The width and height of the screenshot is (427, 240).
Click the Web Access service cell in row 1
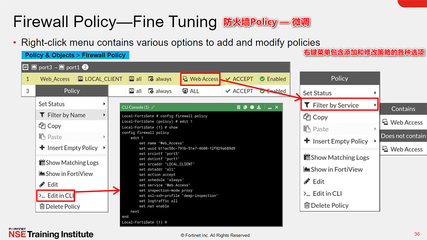(201, 79)
